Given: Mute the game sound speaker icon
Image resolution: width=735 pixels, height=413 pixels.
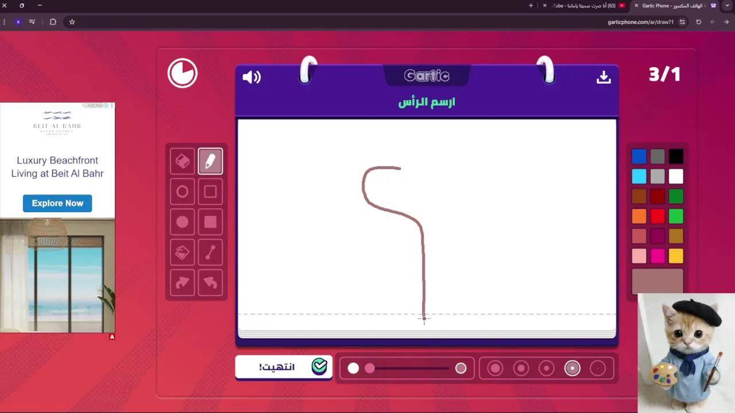Looking at the screenshot, I should [252, 77].
